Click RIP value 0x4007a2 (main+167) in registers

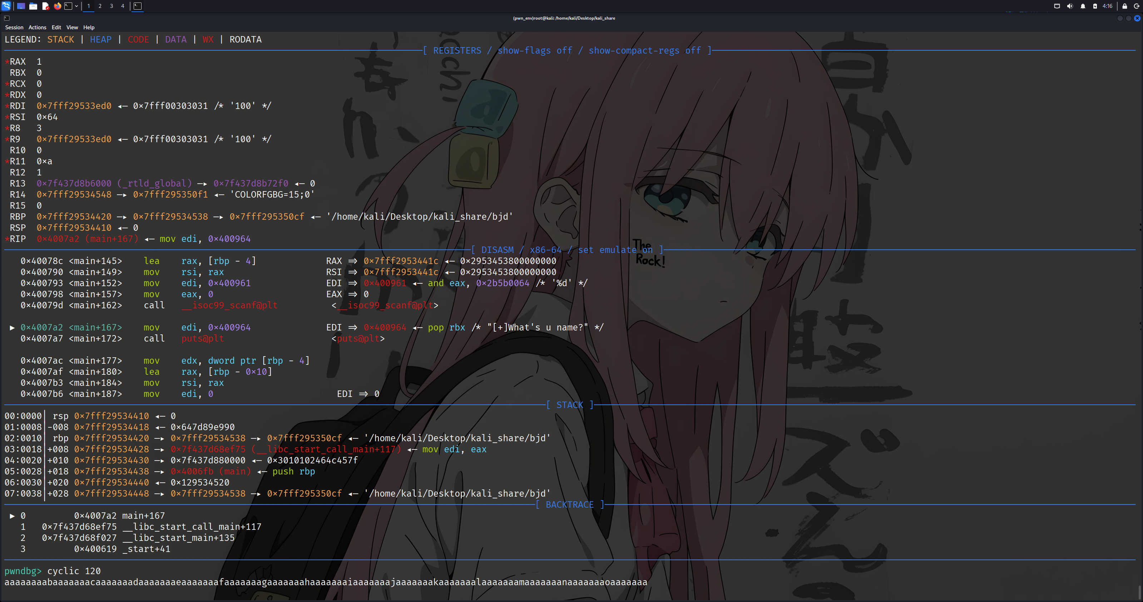pyautogui.click(x=88, y=239)
